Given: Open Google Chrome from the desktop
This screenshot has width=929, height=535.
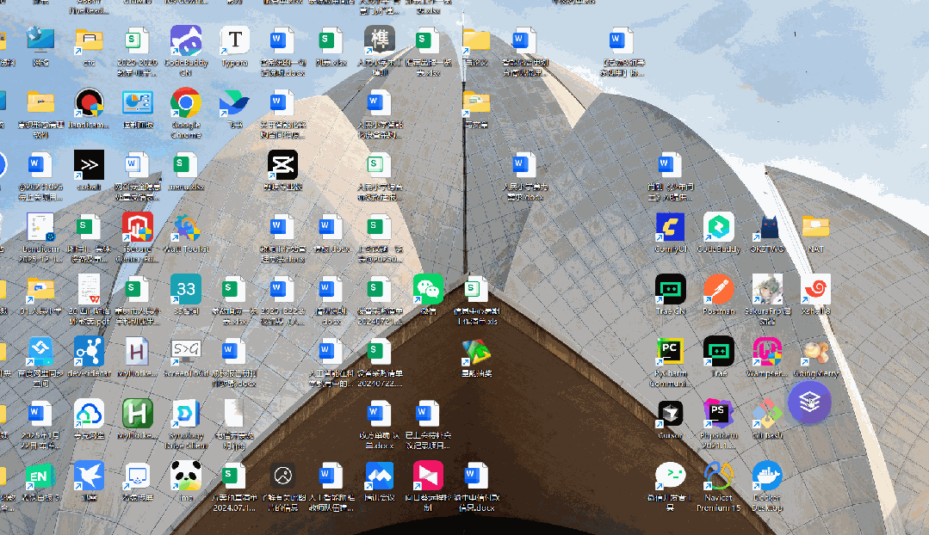Looking at the screenshot, I should 185,103.
